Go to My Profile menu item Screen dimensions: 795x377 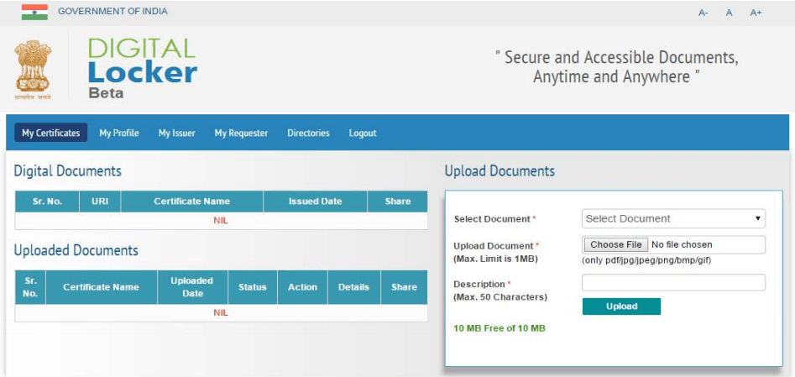pyautogui.click(x=119, y=133)
